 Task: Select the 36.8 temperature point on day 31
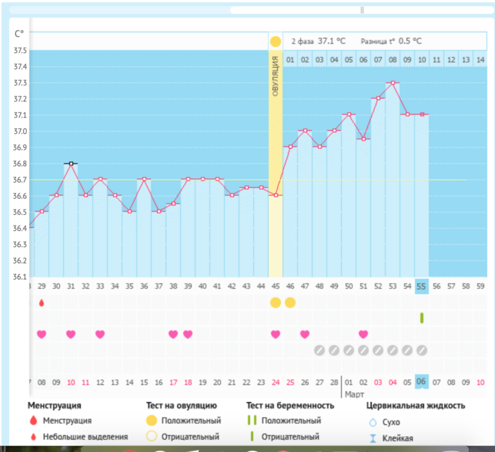pos(71,163)
